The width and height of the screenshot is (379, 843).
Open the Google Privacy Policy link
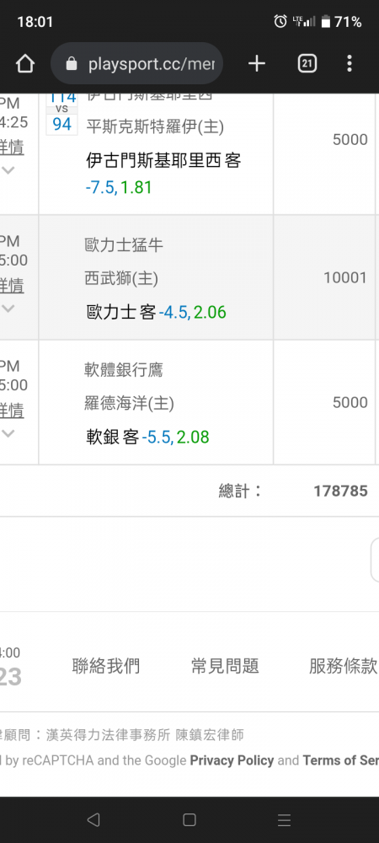[232, 760]
